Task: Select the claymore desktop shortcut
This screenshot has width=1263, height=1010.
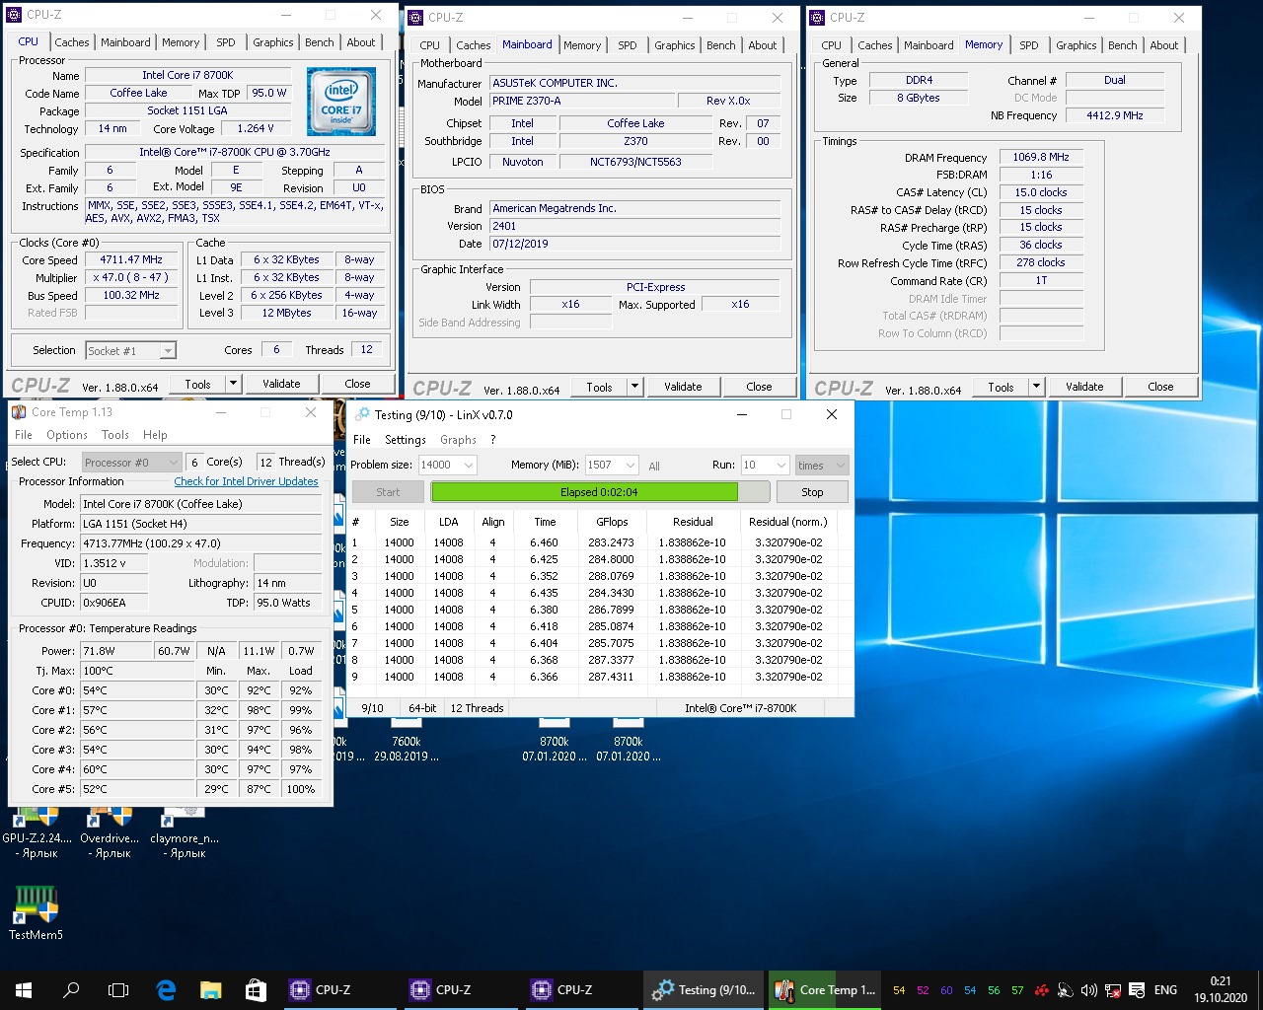Action: pyautogui.click(x=185, y=832)
